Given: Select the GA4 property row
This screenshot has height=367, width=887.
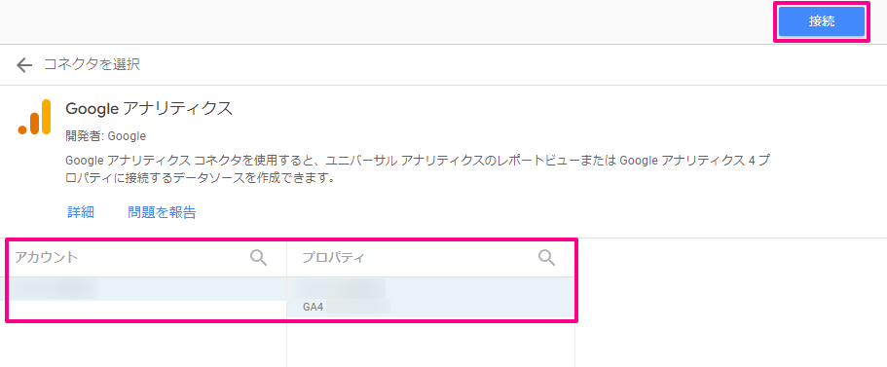Looking at the screenshot, I should (x=430, y=298).
